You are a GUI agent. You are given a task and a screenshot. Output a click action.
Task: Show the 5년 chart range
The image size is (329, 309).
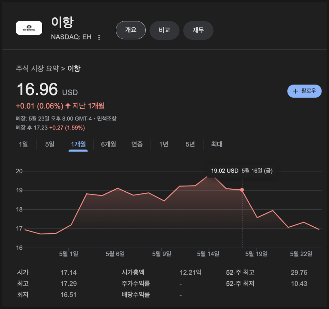(190, 144)
